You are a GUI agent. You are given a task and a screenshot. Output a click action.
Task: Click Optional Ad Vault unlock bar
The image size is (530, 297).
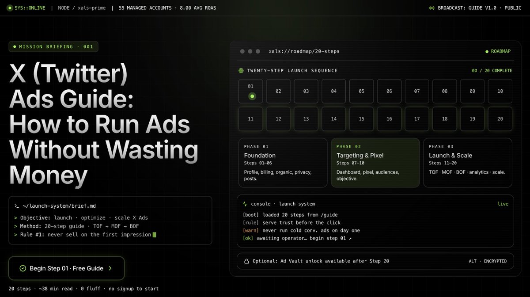(x=375, y=261)
